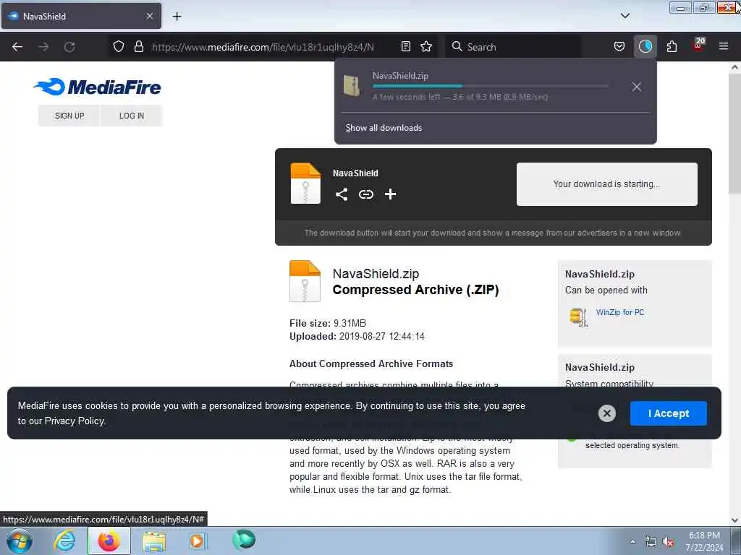Launch Internet Explorer from the taskbar
Screen dimensions: 741x555
(x=64, y=541)
